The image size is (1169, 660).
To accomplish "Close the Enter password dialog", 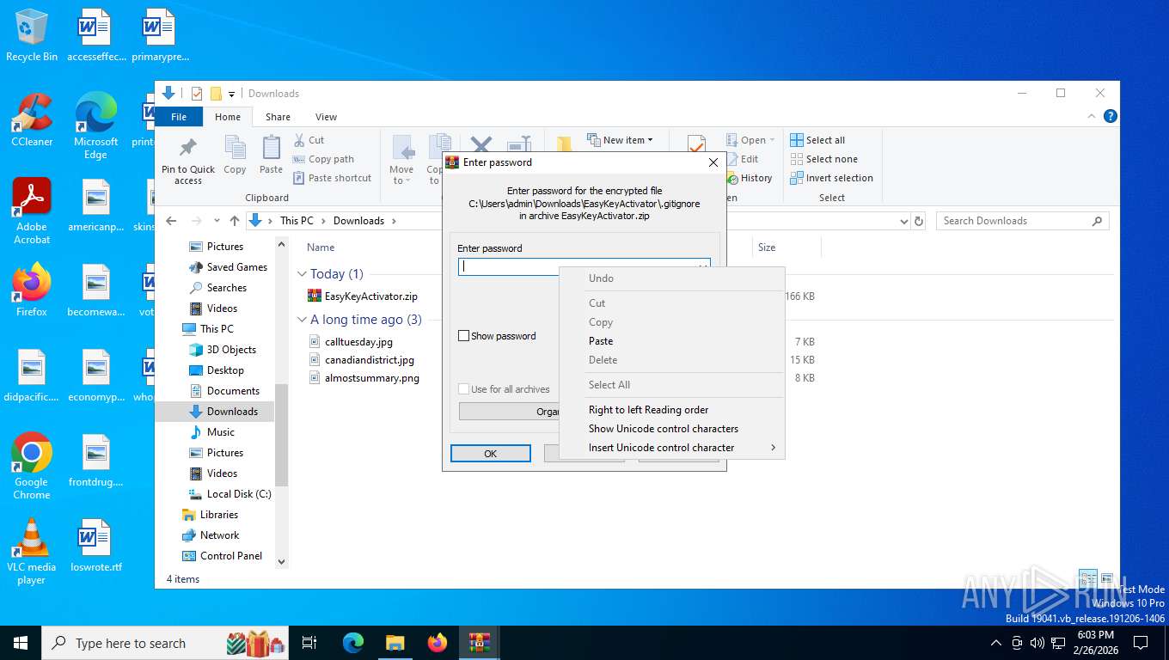I will (713, 162).
